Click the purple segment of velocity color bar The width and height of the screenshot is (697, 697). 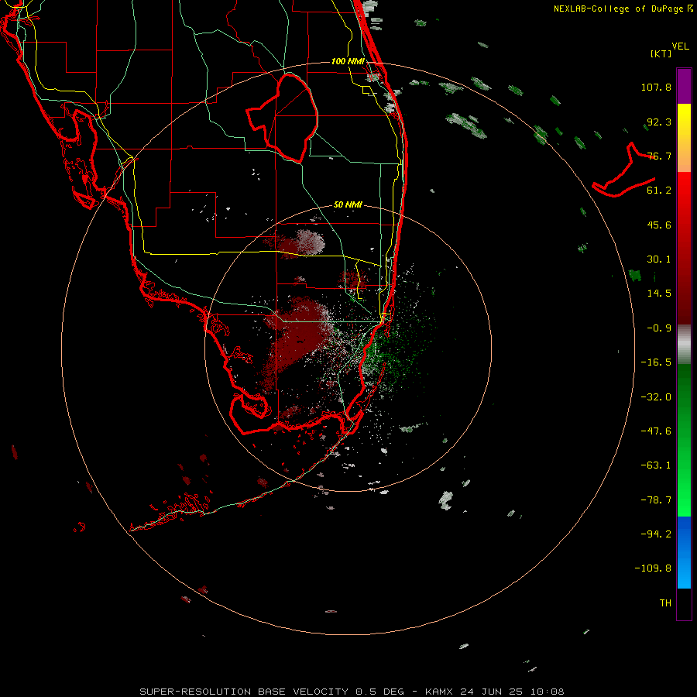(x=684, y=86)
